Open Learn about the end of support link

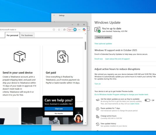[117, 59]
